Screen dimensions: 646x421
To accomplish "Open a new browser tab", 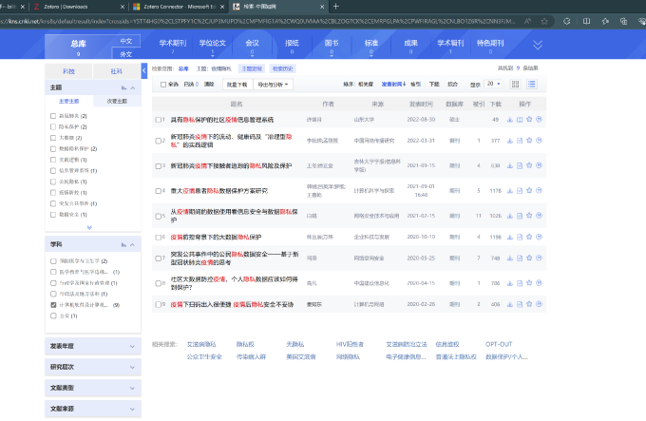I will tap(335, 7).
